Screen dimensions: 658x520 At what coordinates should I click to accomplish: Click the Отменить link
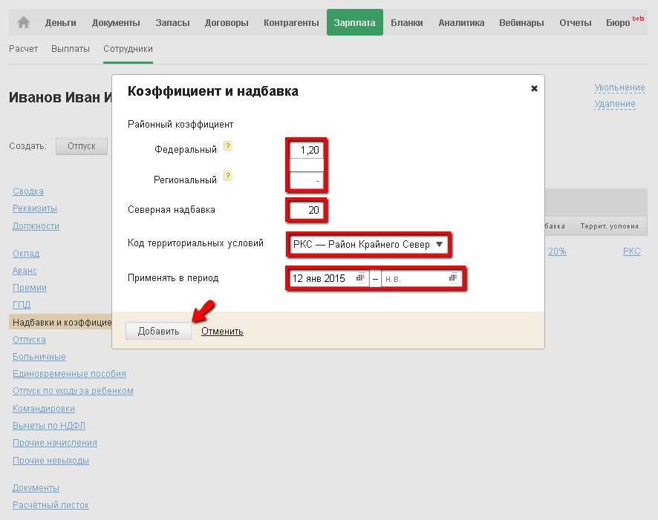tap(222, 331)
